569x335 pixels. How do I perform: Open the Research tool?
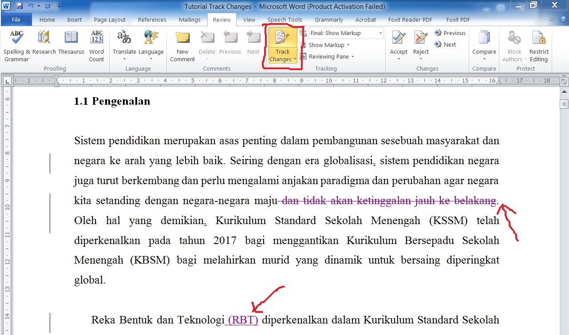click(44, 39)
